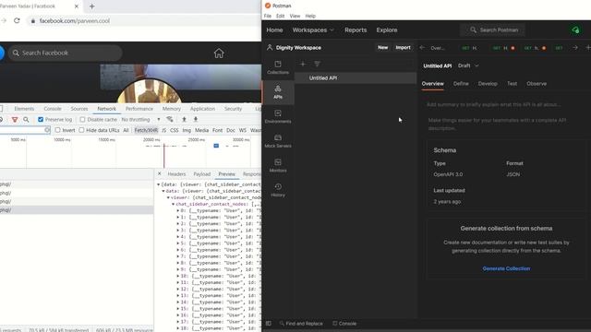Screen dimensions: 591x332
Task: Select the CSS request type filter
Action: tap(175, 130)
